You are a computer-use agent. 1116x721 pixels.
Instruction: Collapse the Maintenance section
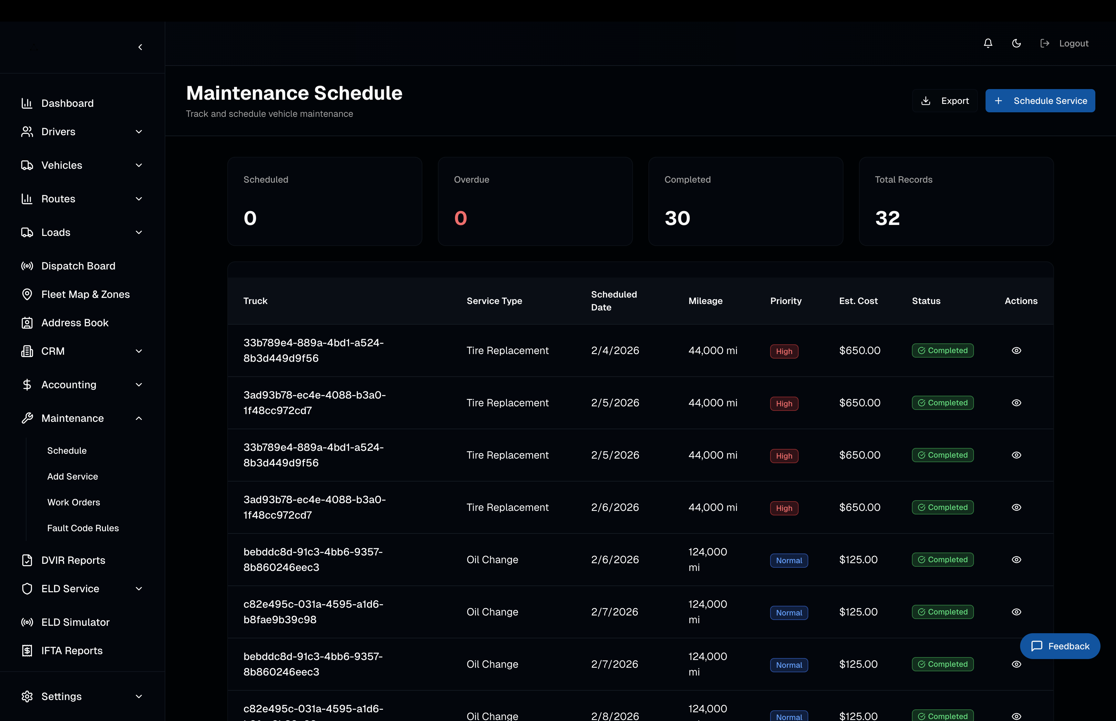[139, 418]
